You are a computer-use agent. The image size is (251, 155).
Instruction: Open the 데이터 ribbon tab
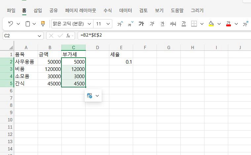[x=126, y=11]
